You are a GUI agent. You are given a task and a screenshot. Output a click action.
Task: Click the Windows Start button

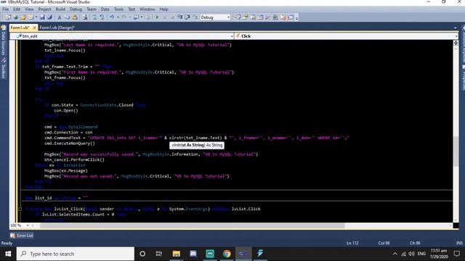(x=8, y=254)
